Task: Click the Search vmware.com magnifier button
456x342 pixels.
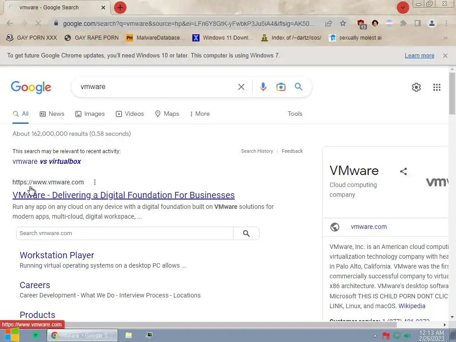Action: tap(246, 233)
